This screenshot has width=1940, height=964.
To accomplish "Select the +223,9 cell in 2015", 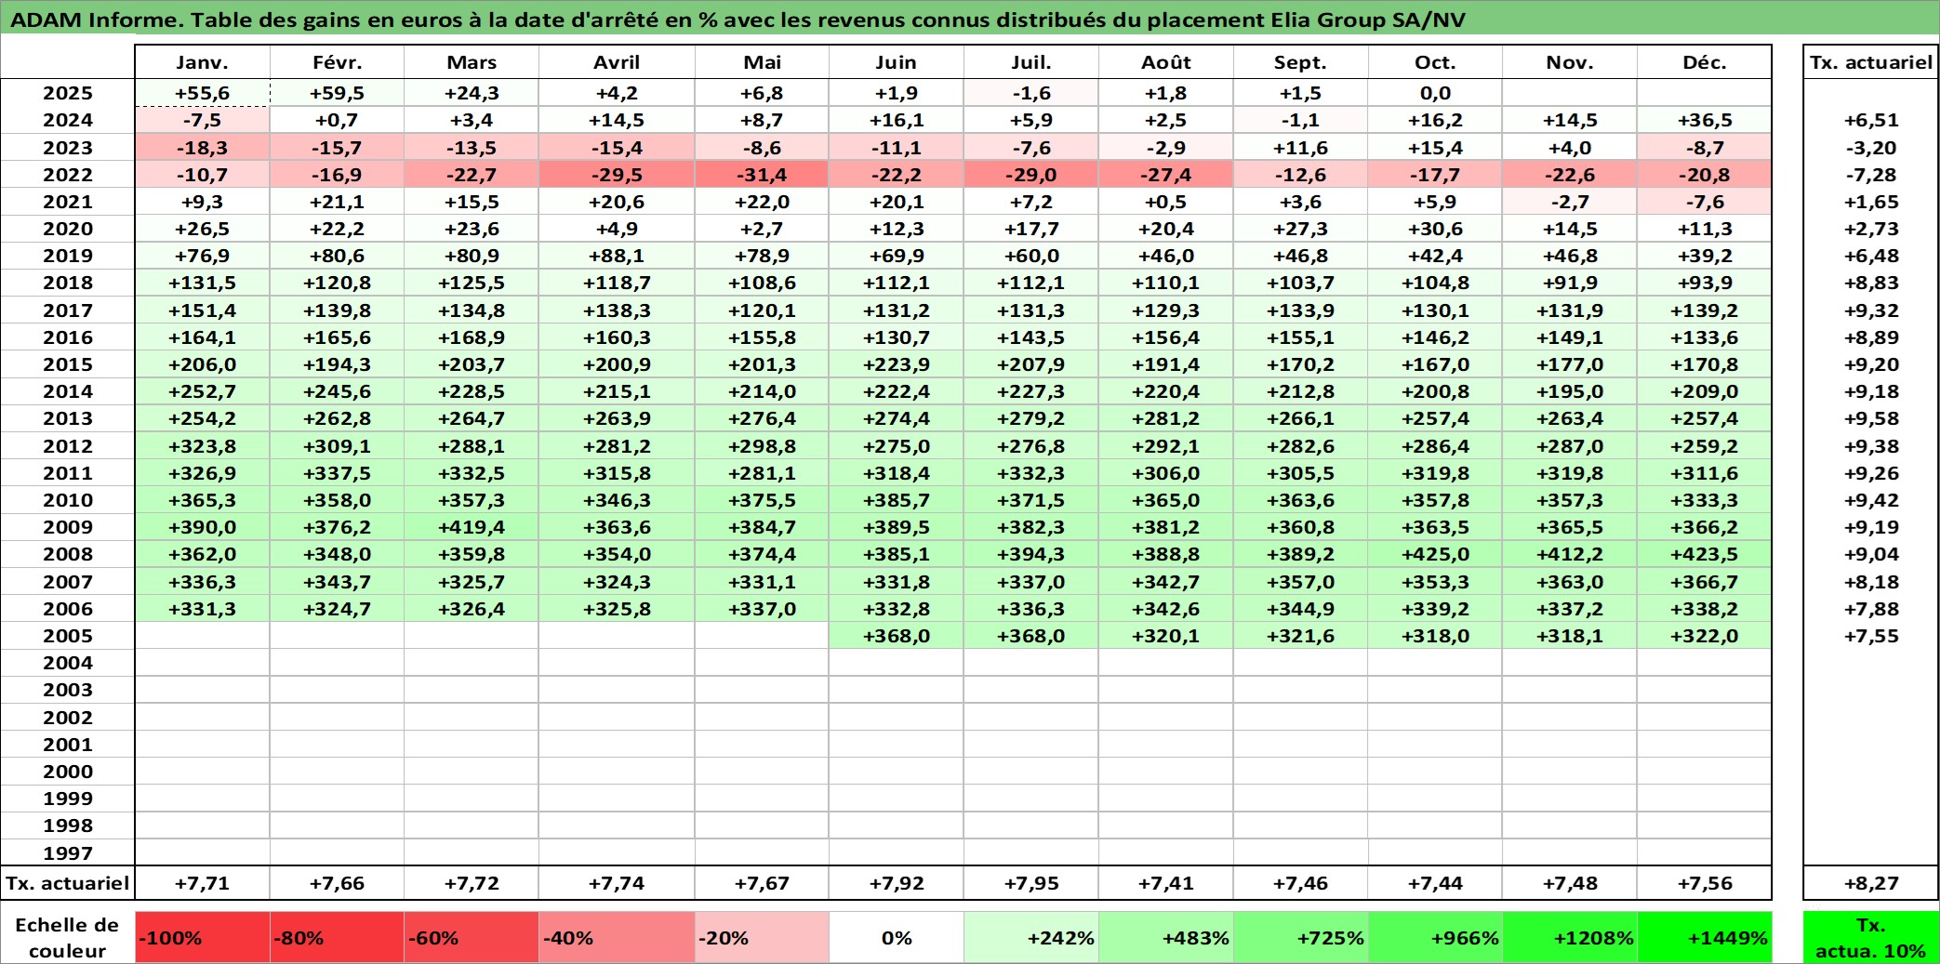I will click(896, 364).
